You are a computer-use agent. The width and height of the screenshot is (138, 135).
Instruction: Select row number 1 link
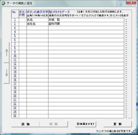(x=15, y=20)
